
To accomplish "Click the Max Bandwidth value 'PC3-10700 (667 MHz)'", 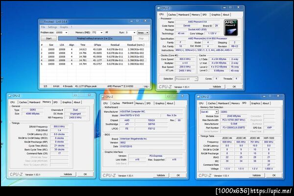I will coord(234,120).
